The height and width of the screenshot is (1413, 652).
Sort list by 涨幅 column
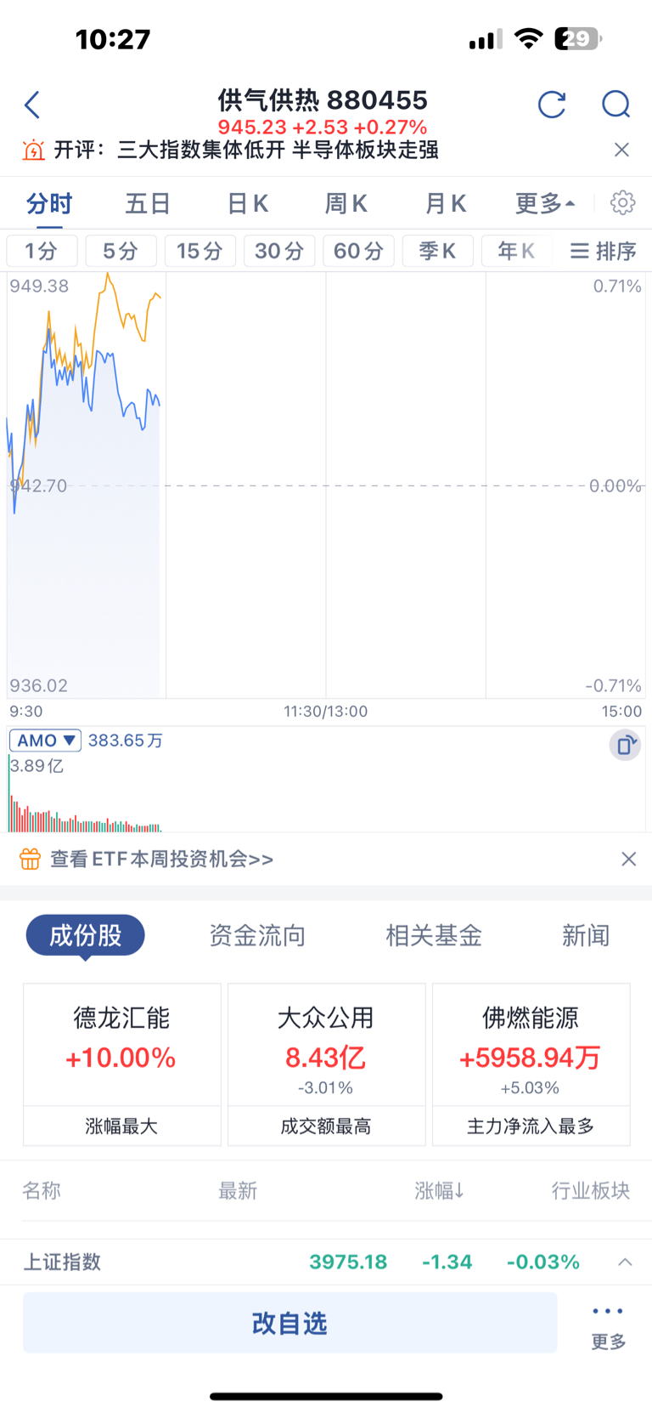[439, 1191]
